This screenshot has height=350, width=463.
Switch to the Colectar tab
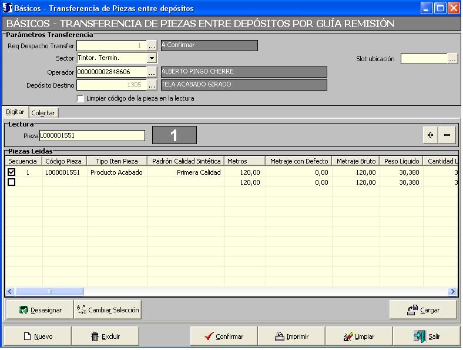point(43,112)
